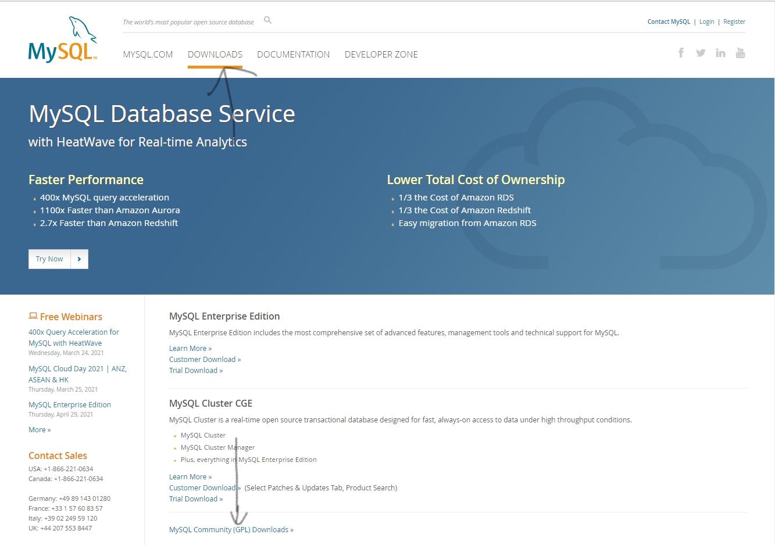775x545 pixels.
Task: Click '1/3 the Cost of Amazon Redshift' bullet
Action: point(465,210)
